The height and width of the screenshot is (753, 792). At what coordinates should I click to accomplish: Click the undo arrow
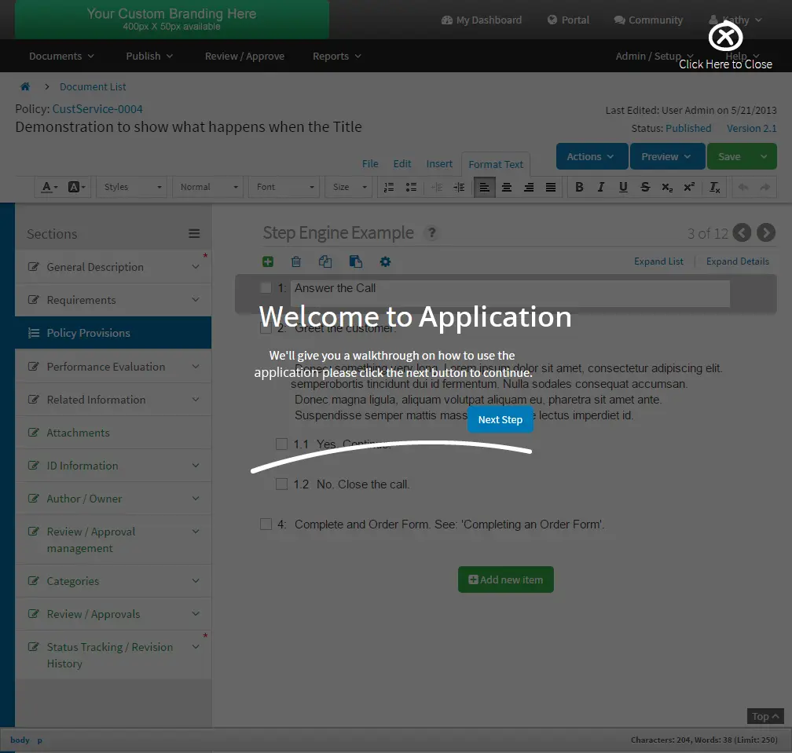743,187
